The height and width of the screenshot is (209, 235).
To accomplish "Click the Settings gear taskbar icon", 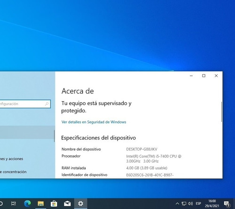I will pos(81,203).
